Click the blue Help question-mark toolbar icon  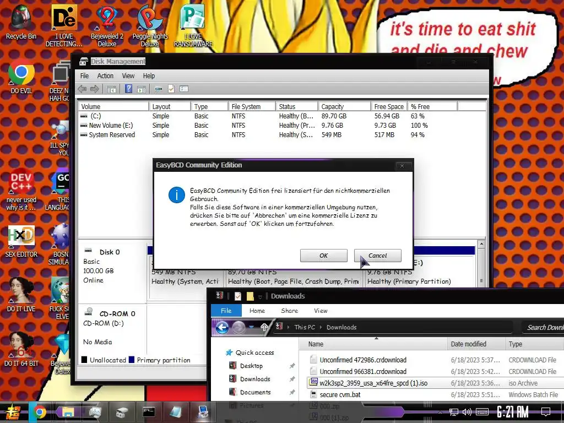click(x=128, y=89)
